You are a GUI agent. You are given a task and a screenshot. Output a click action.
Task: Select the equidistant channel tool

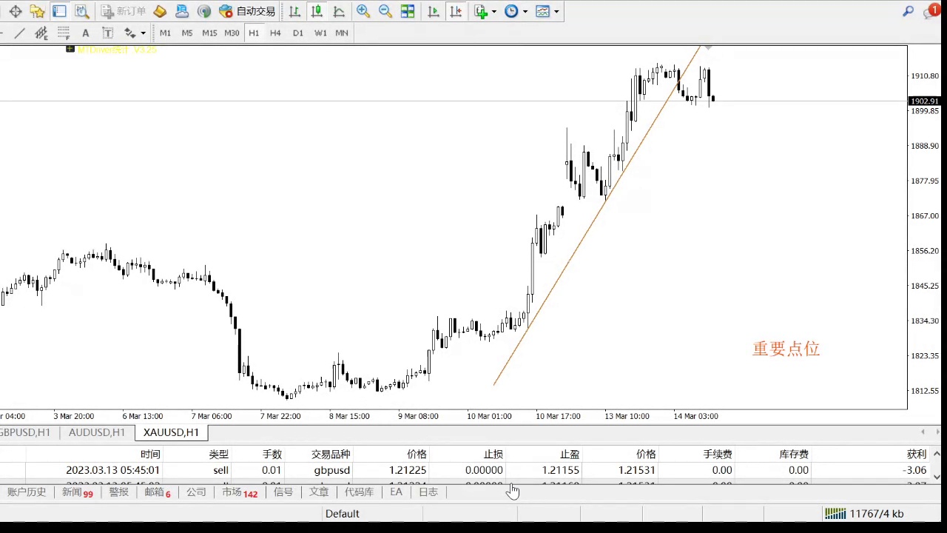coord(41,33)
